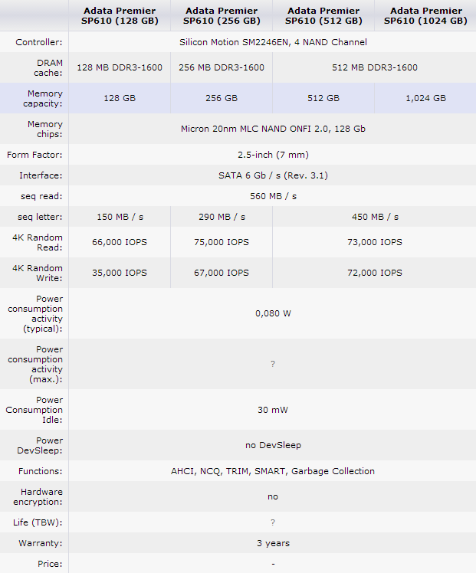Viewport: 476px width, 573px height.
Task: Click Power consumption activity (typical) label
Action: pos(35,313)
